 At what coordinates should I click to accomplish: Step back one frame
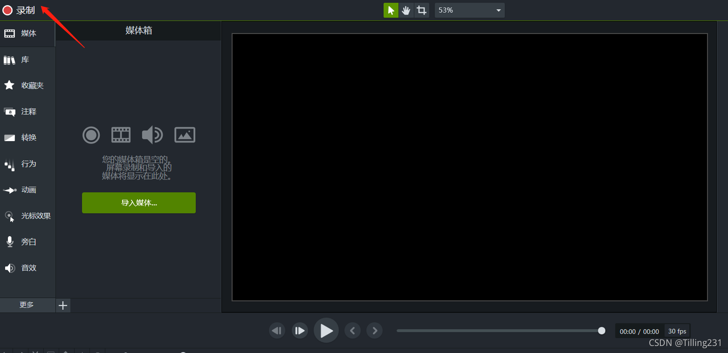click(277, 331)
